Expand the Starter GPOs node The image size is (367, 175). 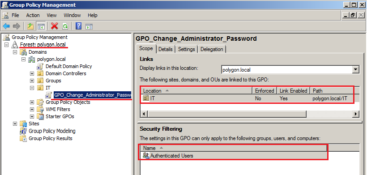(x=32, y=116)
